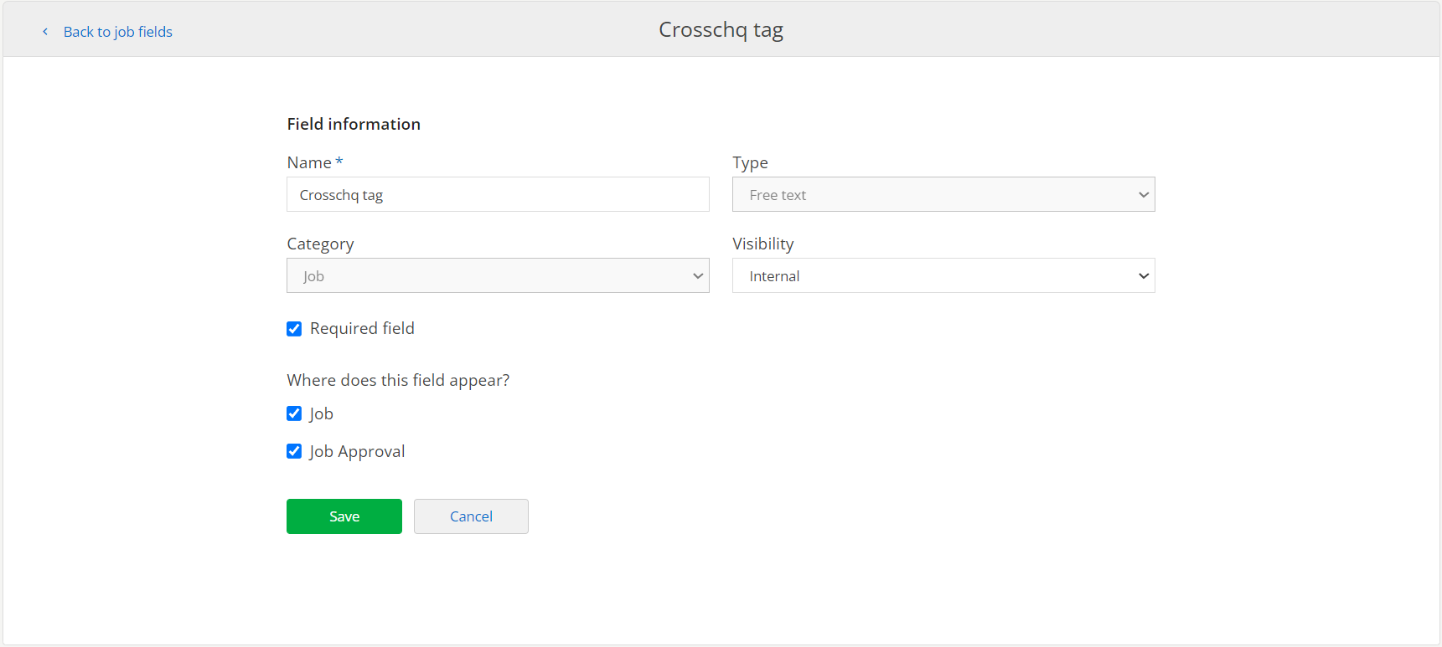Toggle the Job checkbox
The image size is (1442, 647).
click(x=294, y=413)
